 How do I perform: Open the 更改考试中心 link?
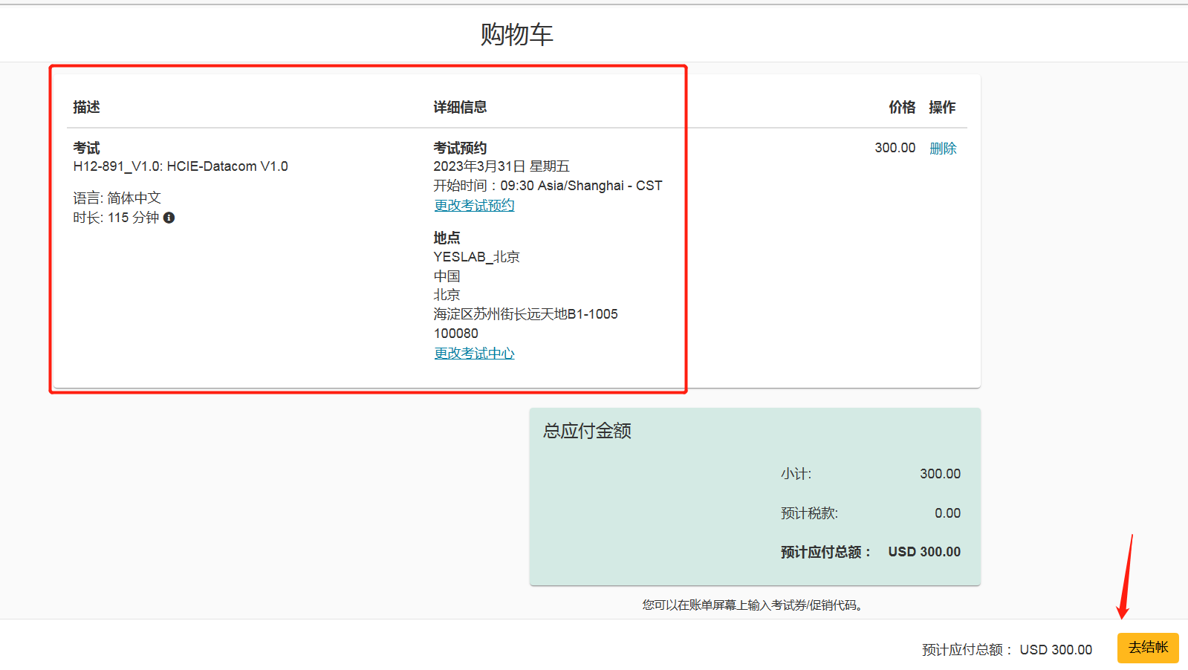pyautogui.click(x=474, y=354)
